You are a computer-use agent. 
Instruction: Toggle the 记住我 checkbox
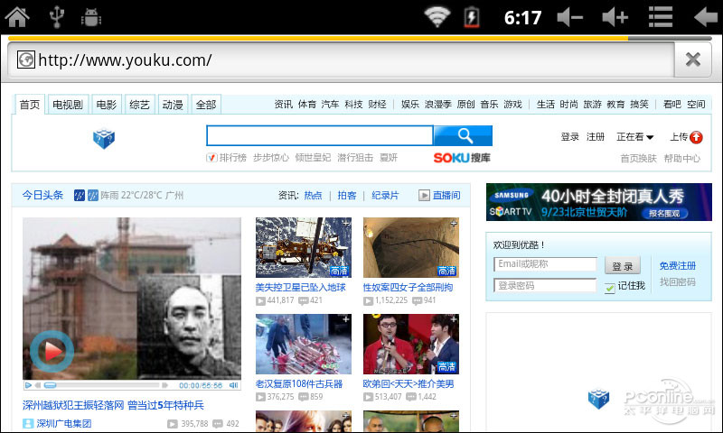(609, 288)
